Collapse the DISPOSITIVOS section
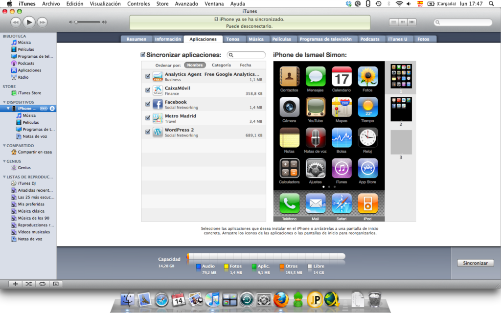501x313 pixels. pyautogui.click(x=4, y=102)
